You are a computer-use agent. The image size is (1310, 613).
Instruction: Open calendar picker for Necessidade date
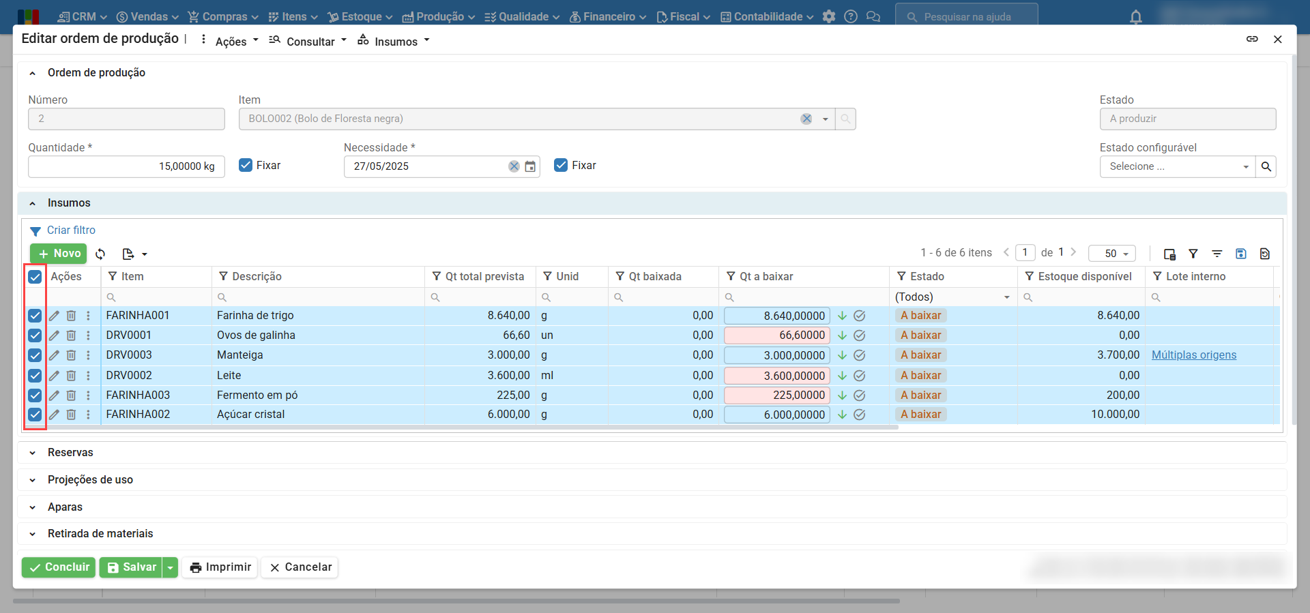point(530,166)
